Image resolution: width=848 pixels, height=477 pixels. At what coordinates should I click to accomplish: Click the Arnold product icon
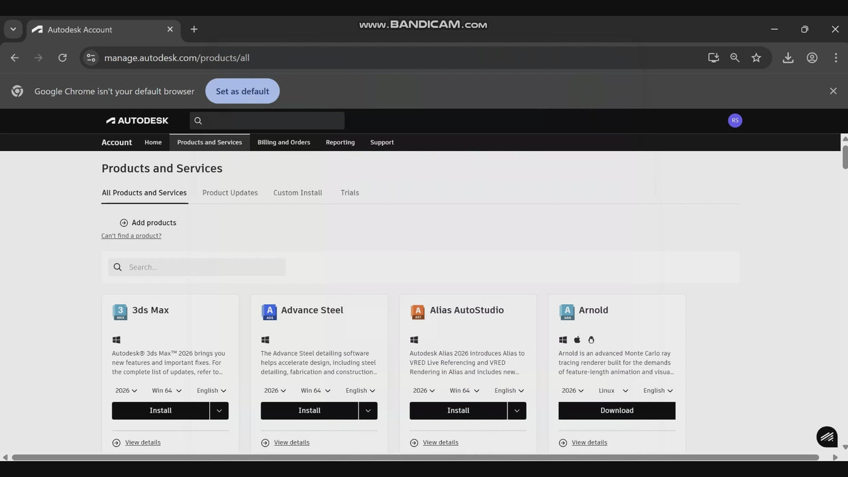pyautogui.click(x=566, y=311)
